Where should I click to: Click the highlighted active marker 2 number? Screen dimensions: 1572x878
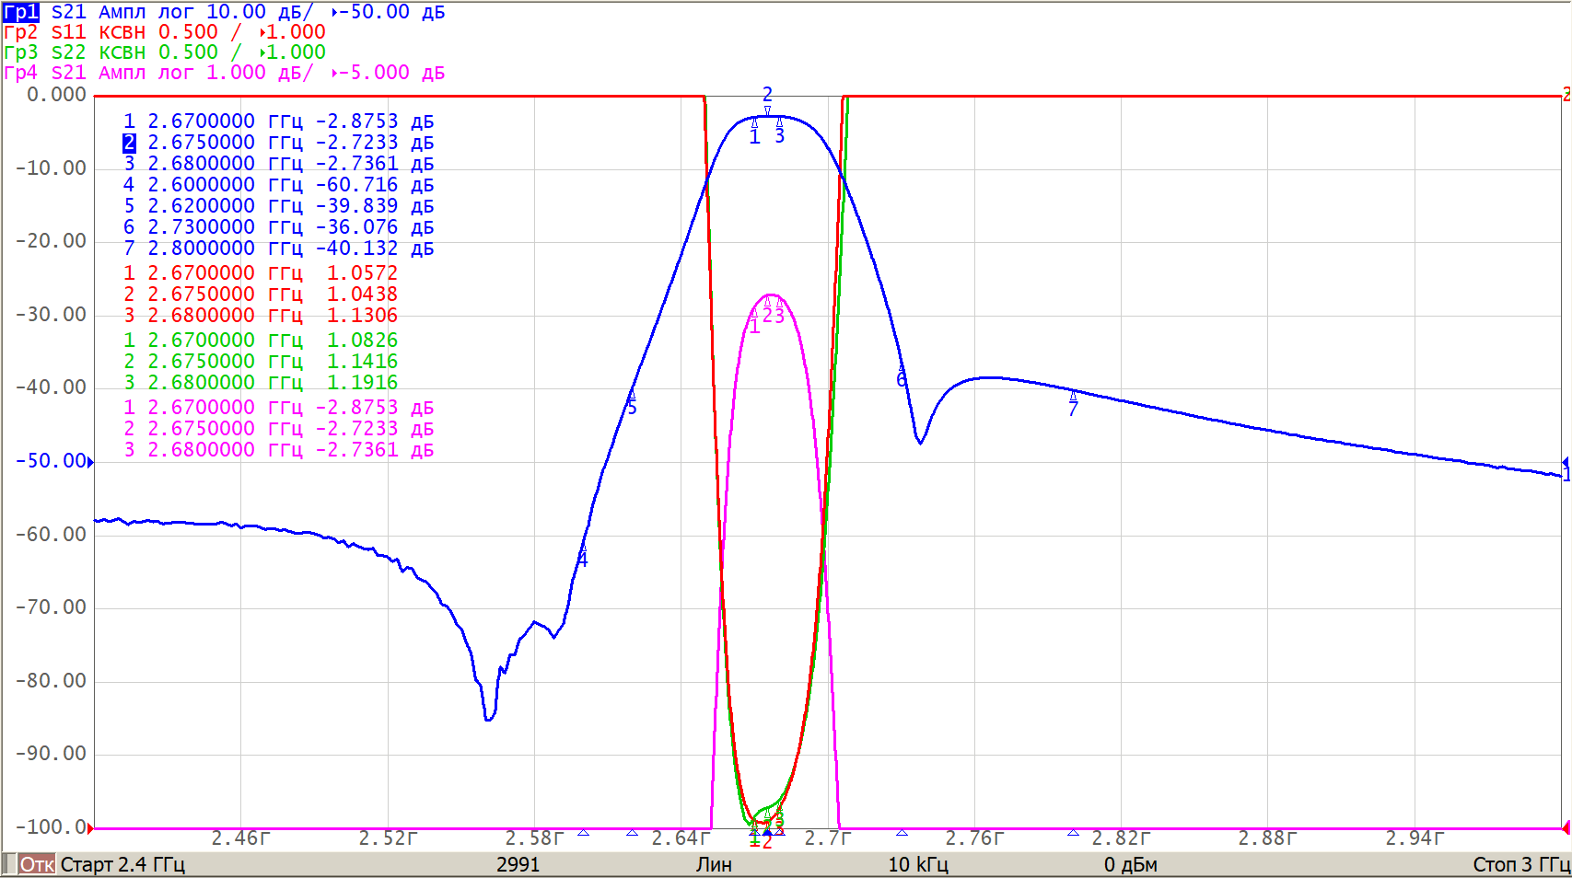tap(129, 143)
